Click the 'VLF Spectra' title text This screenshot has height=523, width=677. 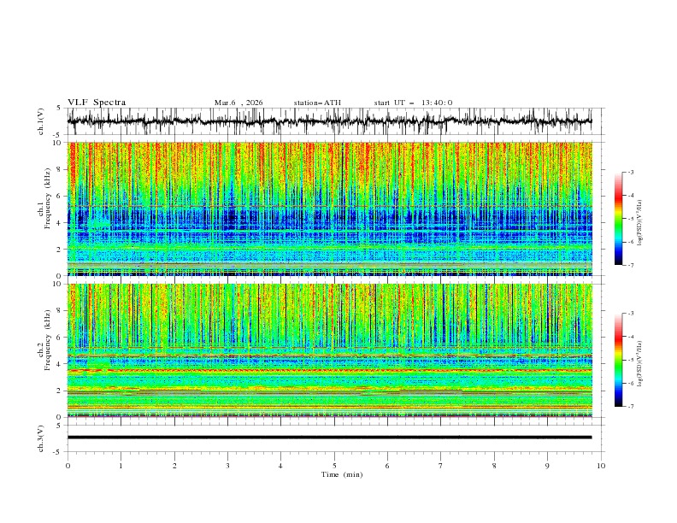coord(97,103)
